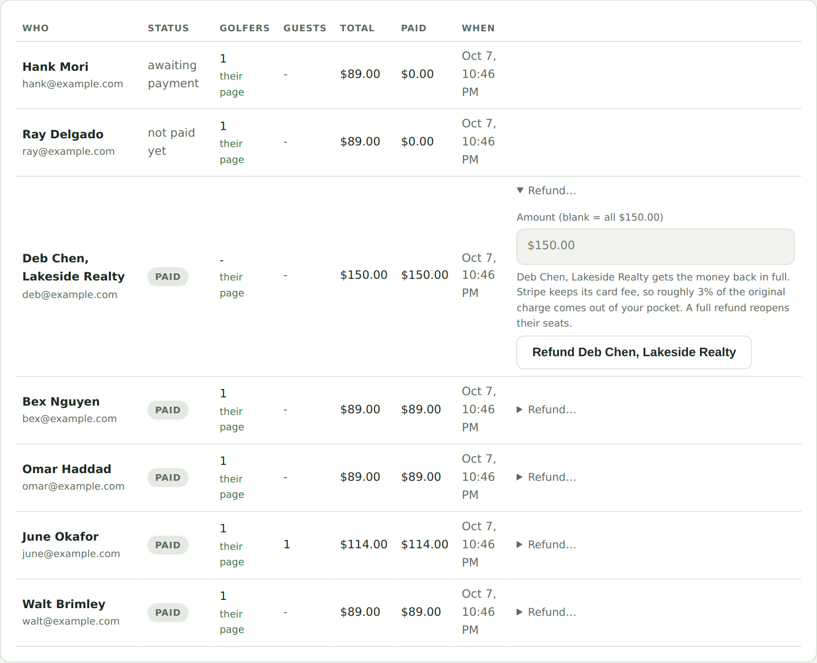
Task: Open Ray Delgado's 'their page' link
Action: point(232,151)
